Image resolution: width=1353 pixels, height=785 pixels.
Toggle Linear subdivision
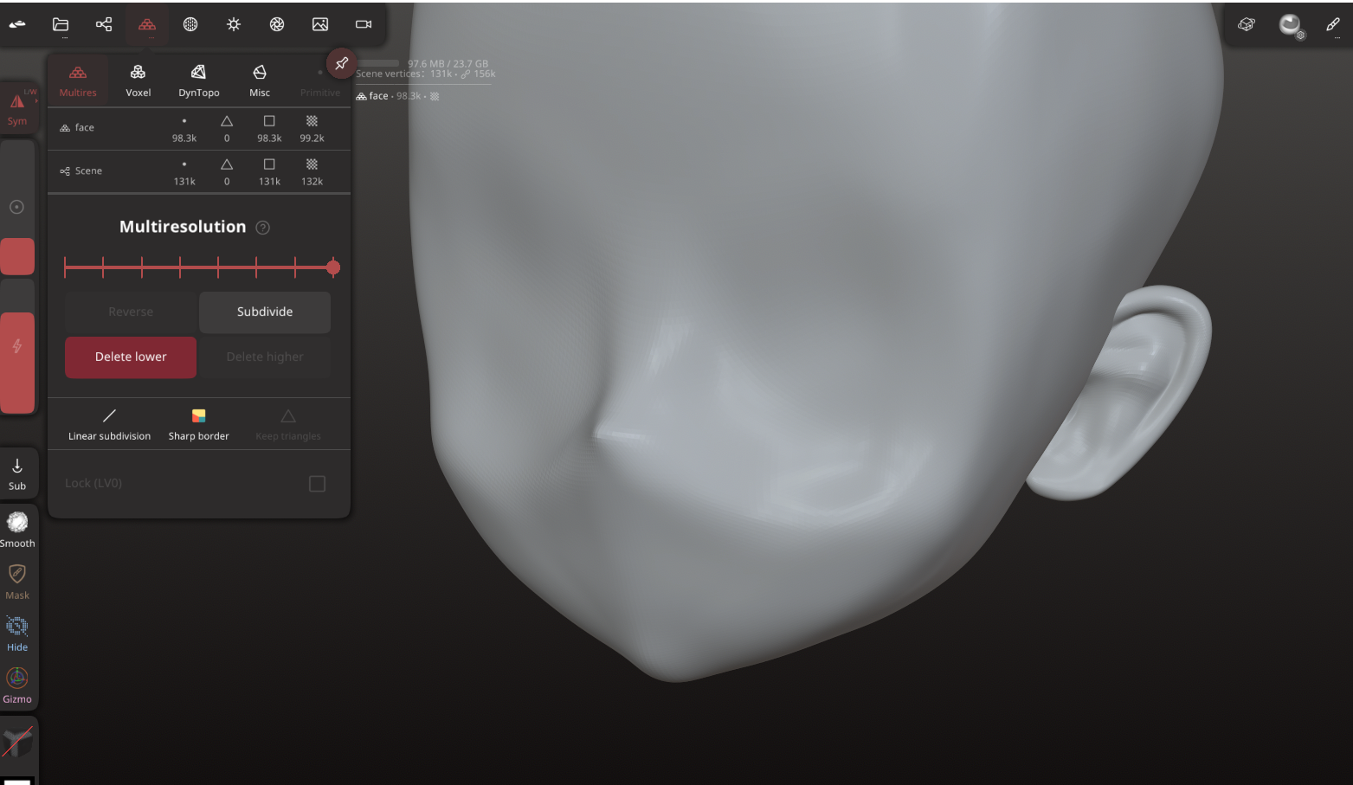[x=110, y=424]
